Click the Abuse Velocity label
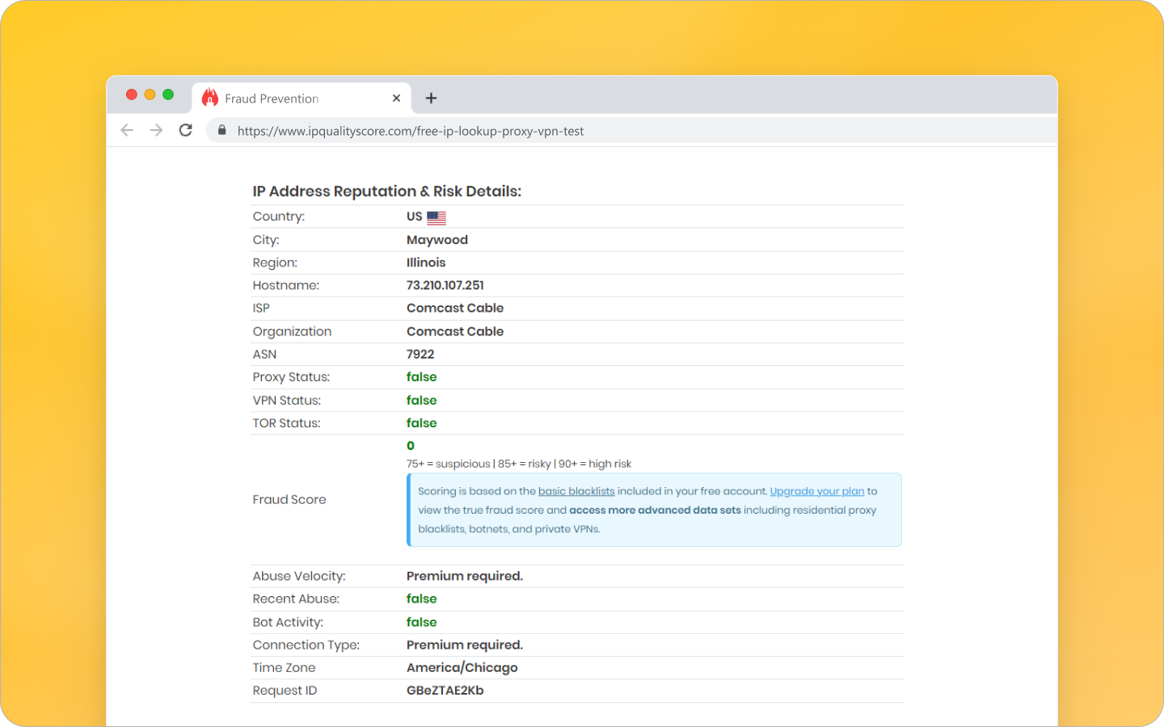The width and height of the screenshot is (1164, 727). tap(299, 576)
